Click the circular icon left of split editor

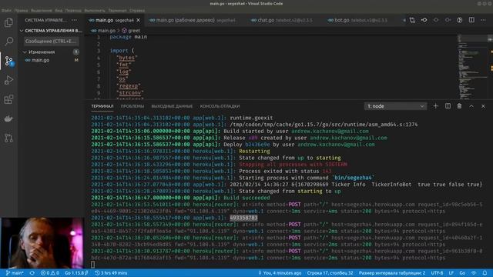click(x=460, y=20)
